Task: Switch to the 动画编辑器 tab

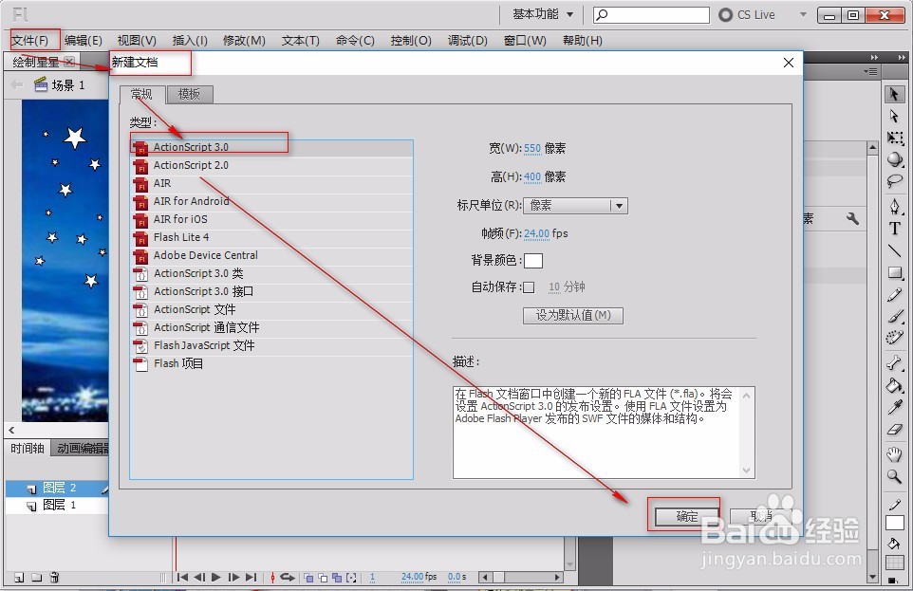Action: pos(83,448)
